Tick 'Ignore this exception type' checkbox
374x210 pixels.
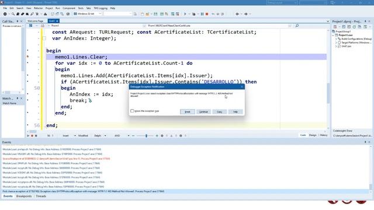[132, 111]
